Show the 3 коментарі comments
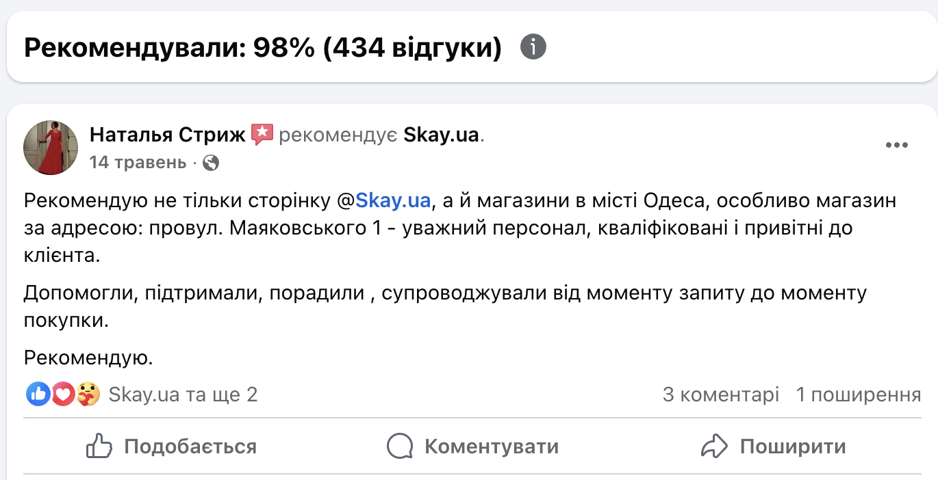The height and width of the screenshot is (480, 938). pyautogui.click(x=720, y=395)
